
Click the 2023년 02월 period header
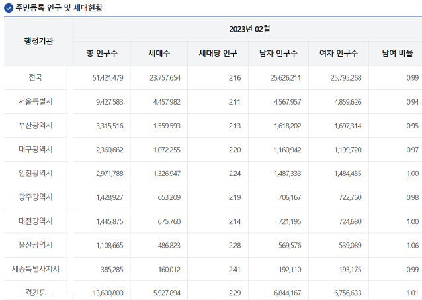249,29
